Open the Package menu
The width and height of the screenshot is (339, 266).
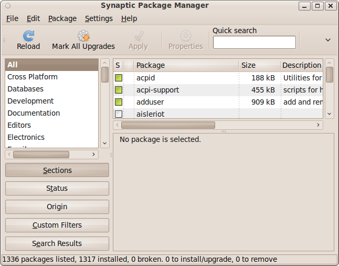62,18
